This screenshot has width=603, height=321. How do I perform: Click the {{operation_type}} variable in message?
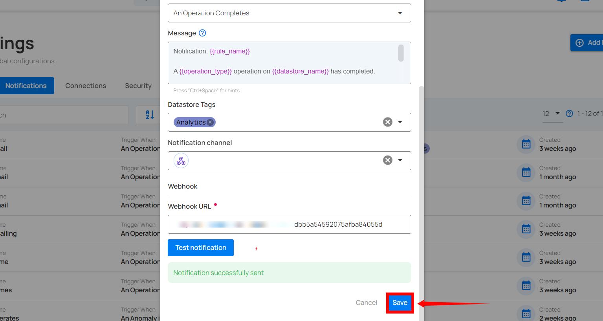205,72
